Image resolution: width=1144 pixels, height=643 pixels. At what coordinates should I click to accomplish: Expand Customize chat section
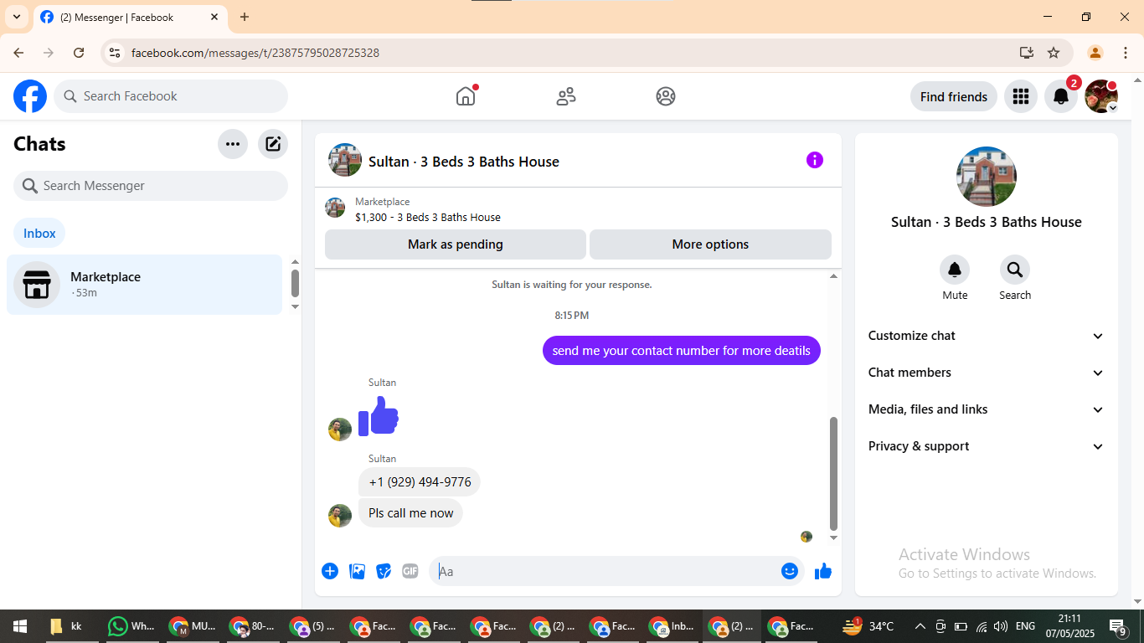point(987,336)
